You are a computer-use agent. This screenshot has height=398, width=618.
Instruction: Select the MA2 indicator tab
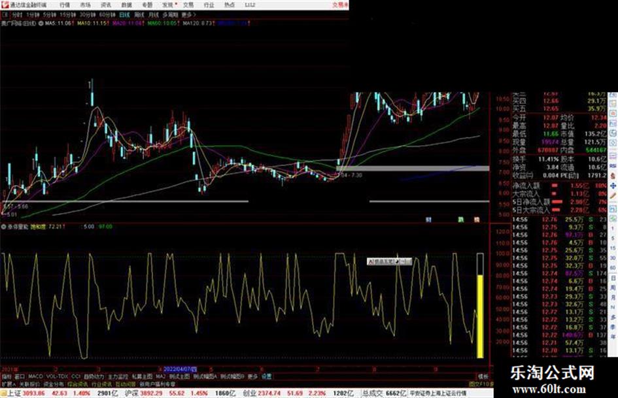[160, 376]
